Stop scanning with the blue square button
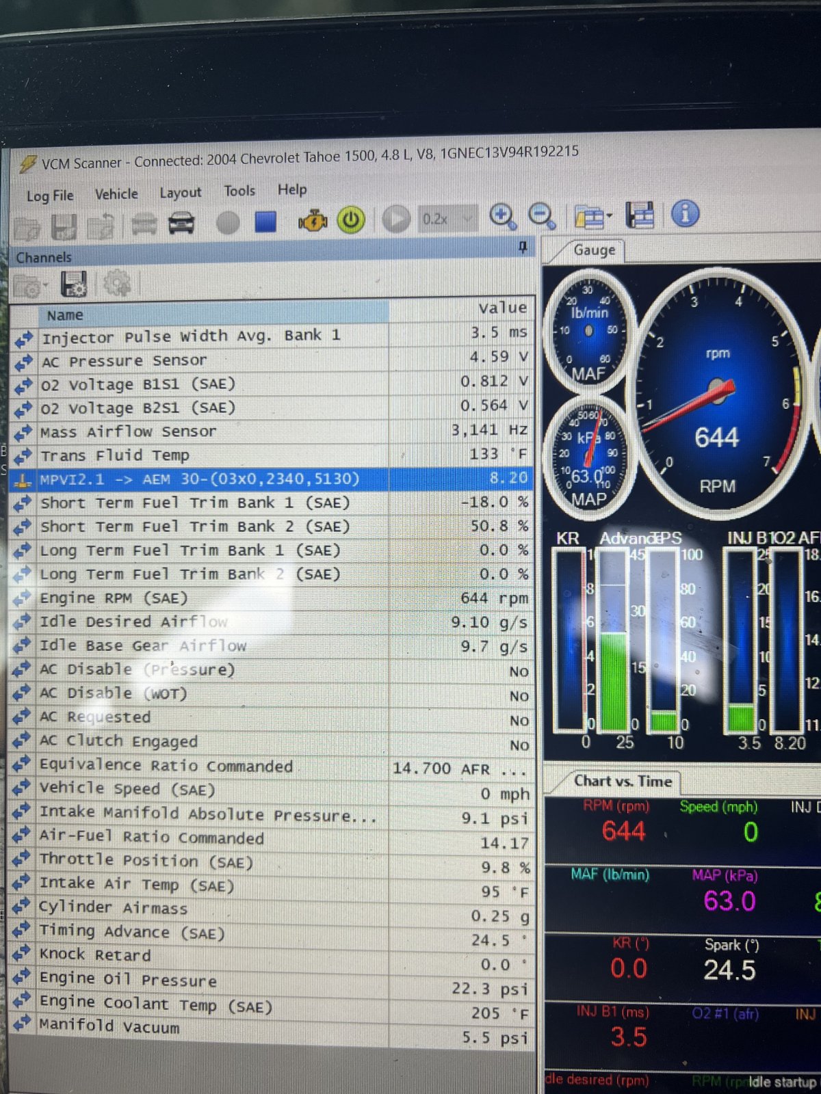821x1094 pixels. click(x=265, y=222)
